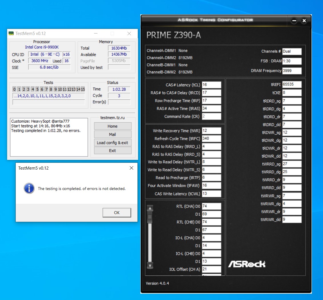Image resolution: width=323 pixels, height=300 pixels.
Task: Click the tWRWR_sg value field
Action: click(x=292, y=196)
